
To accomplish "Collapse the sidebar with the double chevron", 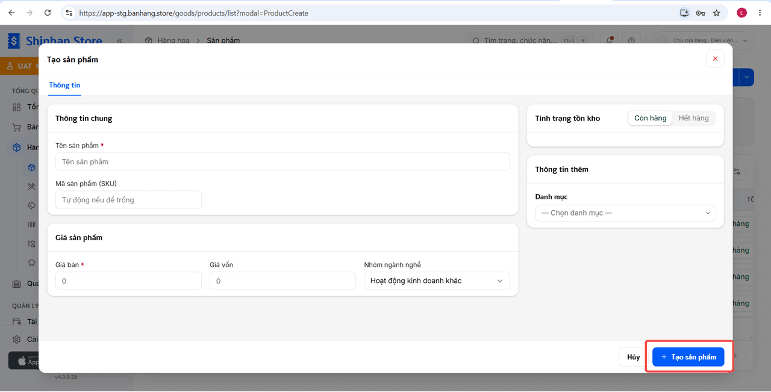I will 119,41.
